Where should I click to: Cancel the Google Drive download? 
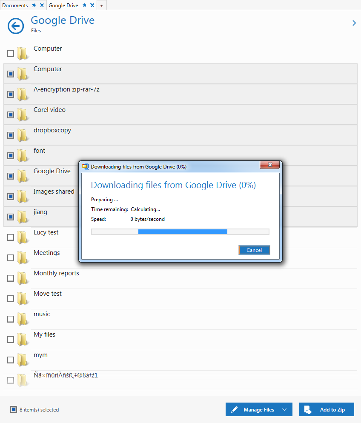pos(254,250)
